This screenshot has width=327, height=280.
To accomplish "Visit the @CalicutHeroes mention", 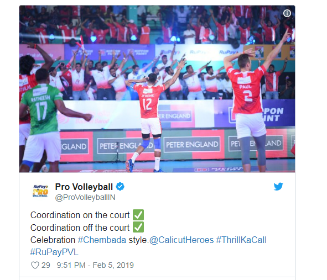I will click(x=181, y=240).
